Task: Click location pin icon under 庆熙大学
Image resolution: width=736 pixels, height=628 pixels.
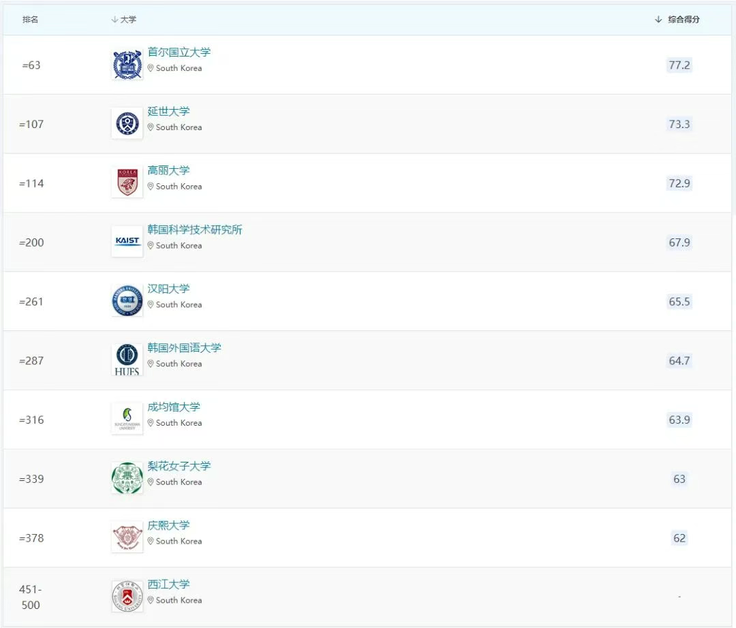Action: (x=151, y=541)
